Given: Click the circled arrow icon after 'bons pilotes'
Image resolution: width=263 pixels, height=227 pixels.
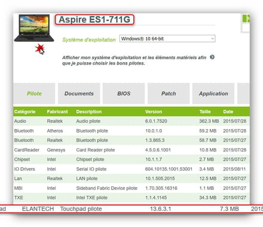Looking at the screenshot, I should click(212, 57).
